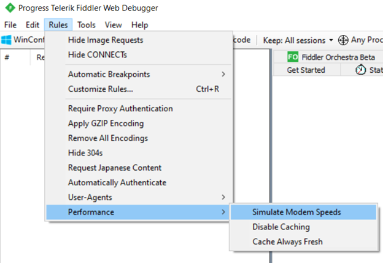Screen dimensions: 383x263
Task: Enable Request Japanese Content
Action: 138,168
